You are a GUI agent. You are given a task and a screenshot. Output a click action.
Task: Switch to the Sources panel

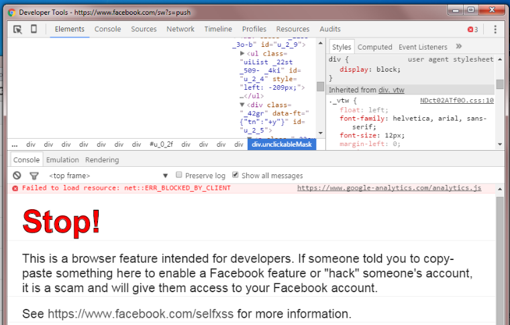point(144,29)
